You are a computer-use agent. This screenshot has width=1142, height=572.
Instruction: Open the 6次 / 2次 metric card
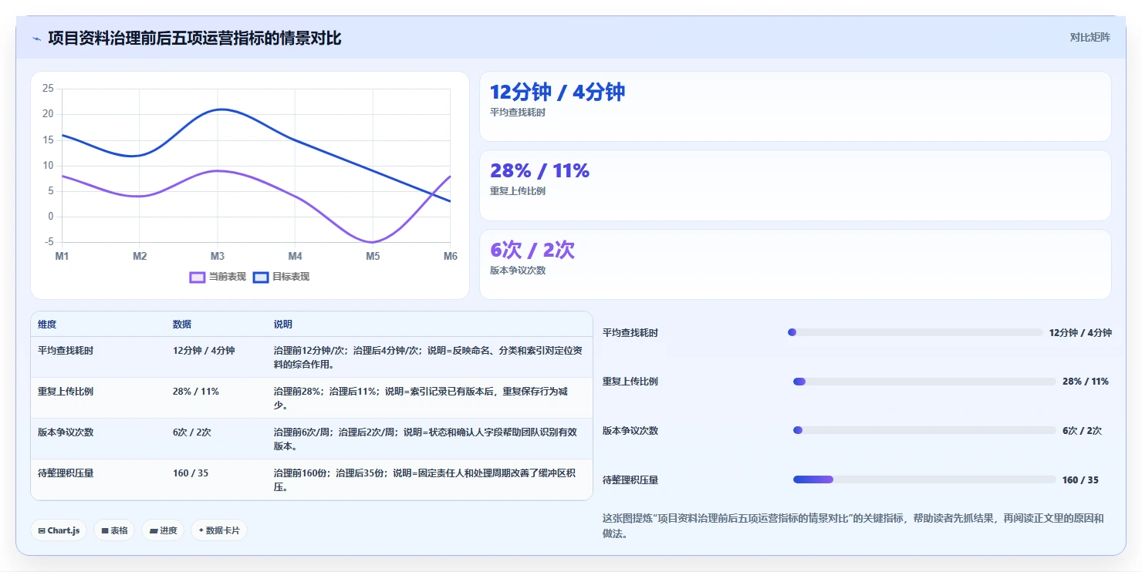pos(796,264)
